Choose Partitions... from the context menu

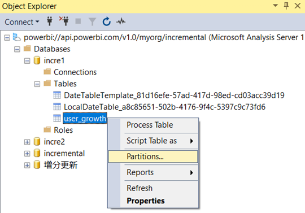pos(153,157)
